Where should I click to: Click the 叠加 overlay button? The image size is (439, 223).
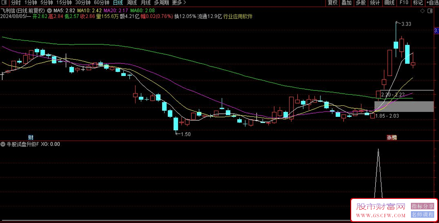click(347, 3)
